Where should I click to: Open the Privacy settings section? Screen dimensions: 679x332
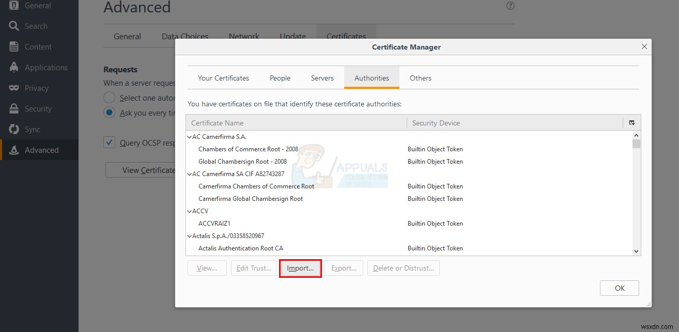click(x=35, y=88)
